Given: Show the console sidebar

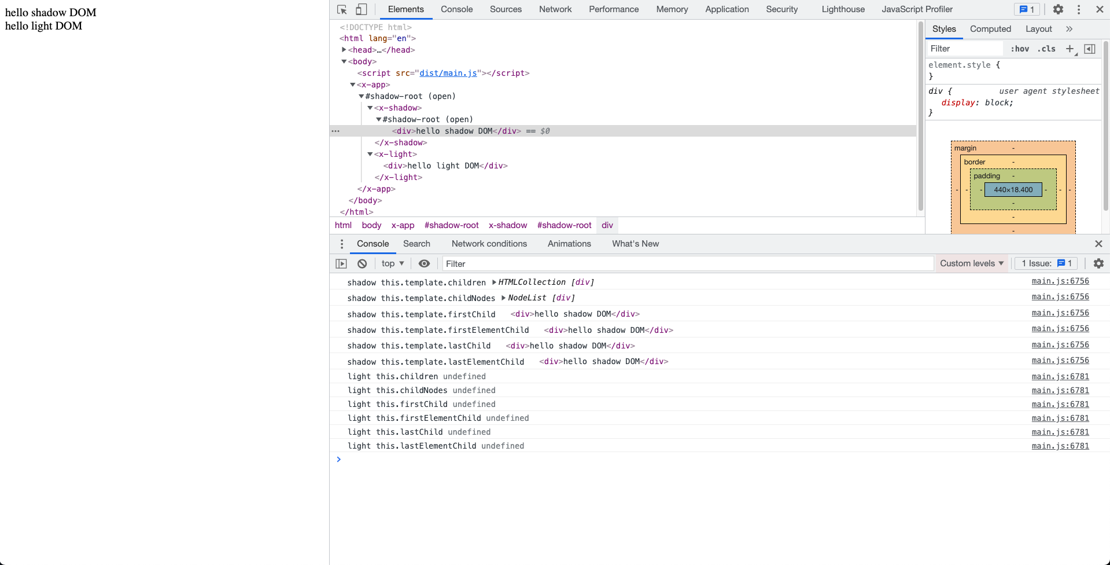Looking at the screenshot, I should coord(341,263).
